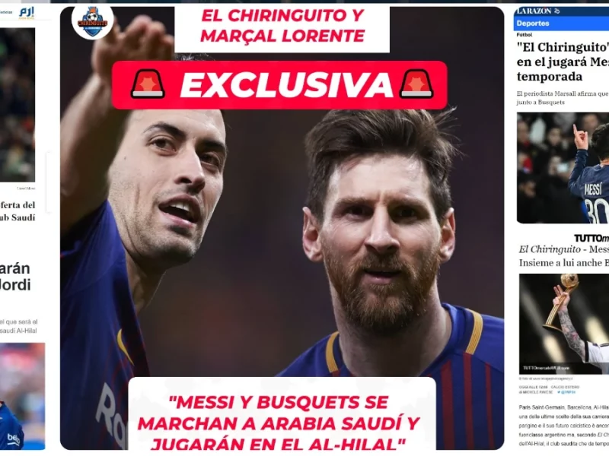Open the bottom-left player photo thumbnail
Screen dimensions: 609x456
22,395
